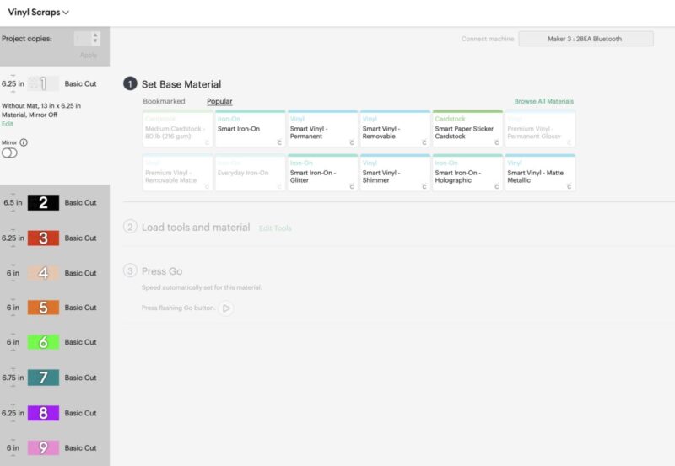This screenshot has width=675, height=466.
Task: Select the teal mat 7 thumbnail
Action: click(43, 378)
